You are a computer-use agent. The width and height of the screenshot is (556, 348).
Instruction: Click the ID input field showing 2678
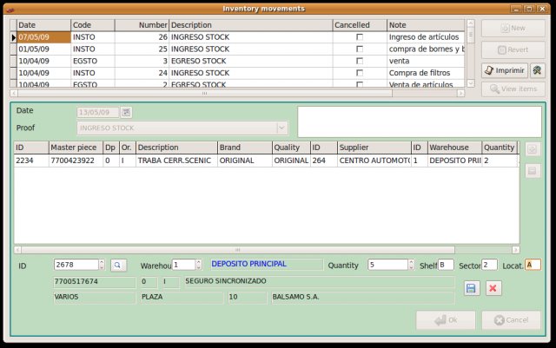[76, 265]
